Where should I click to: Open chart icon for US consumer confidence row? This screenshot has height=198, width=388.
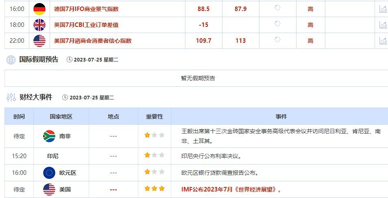click(383, 41)
